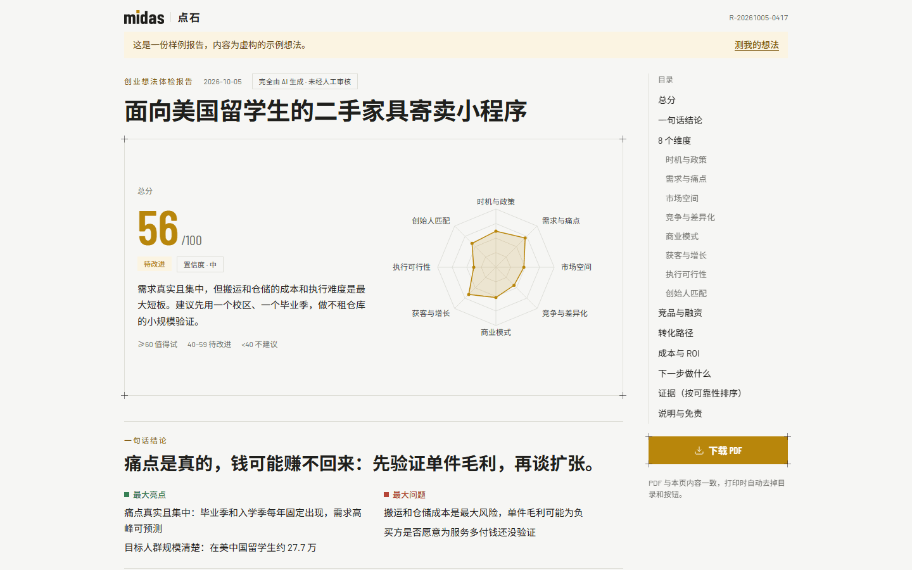
Task: Open 时机与政策 sub-item in contents
Action: click(x=686, y=160)
